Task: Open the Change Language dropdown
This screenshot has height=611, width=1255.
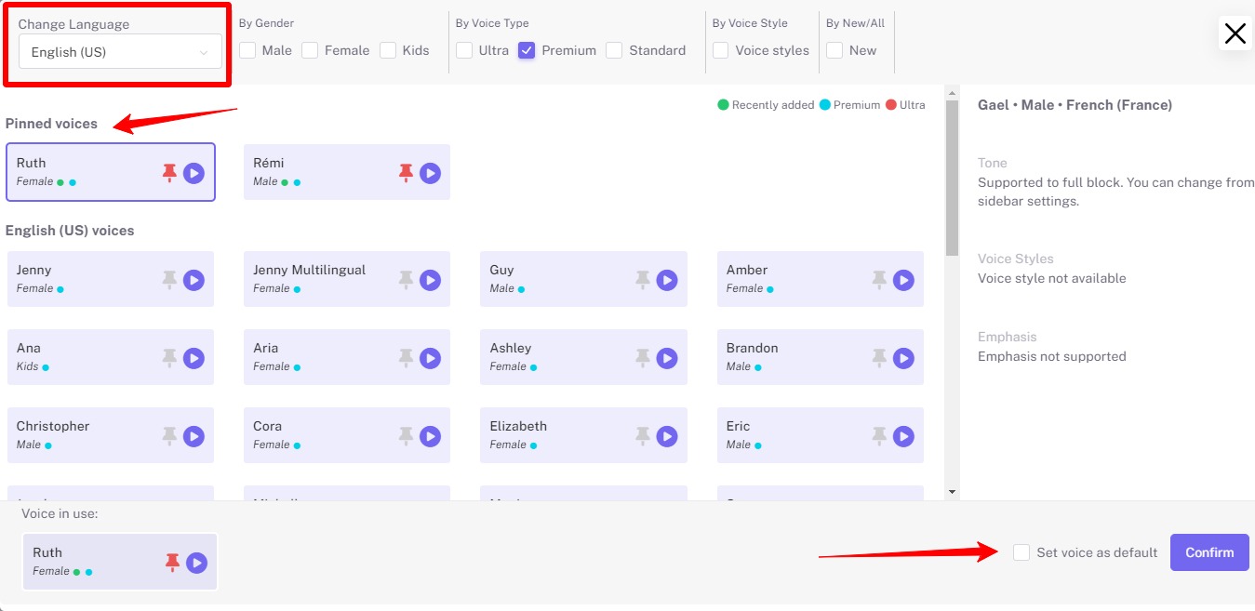Action: pyautogui.click(x=120, y=52)
